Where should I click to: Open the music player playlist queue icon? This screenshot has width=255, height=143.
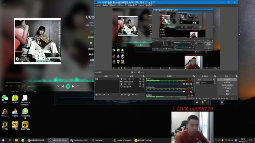(x=58, y=86)
